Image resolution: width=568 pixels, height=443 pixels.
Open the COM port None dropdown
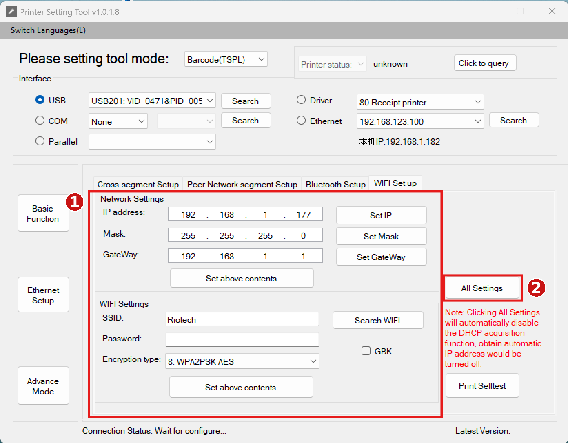tap(118, 121)
